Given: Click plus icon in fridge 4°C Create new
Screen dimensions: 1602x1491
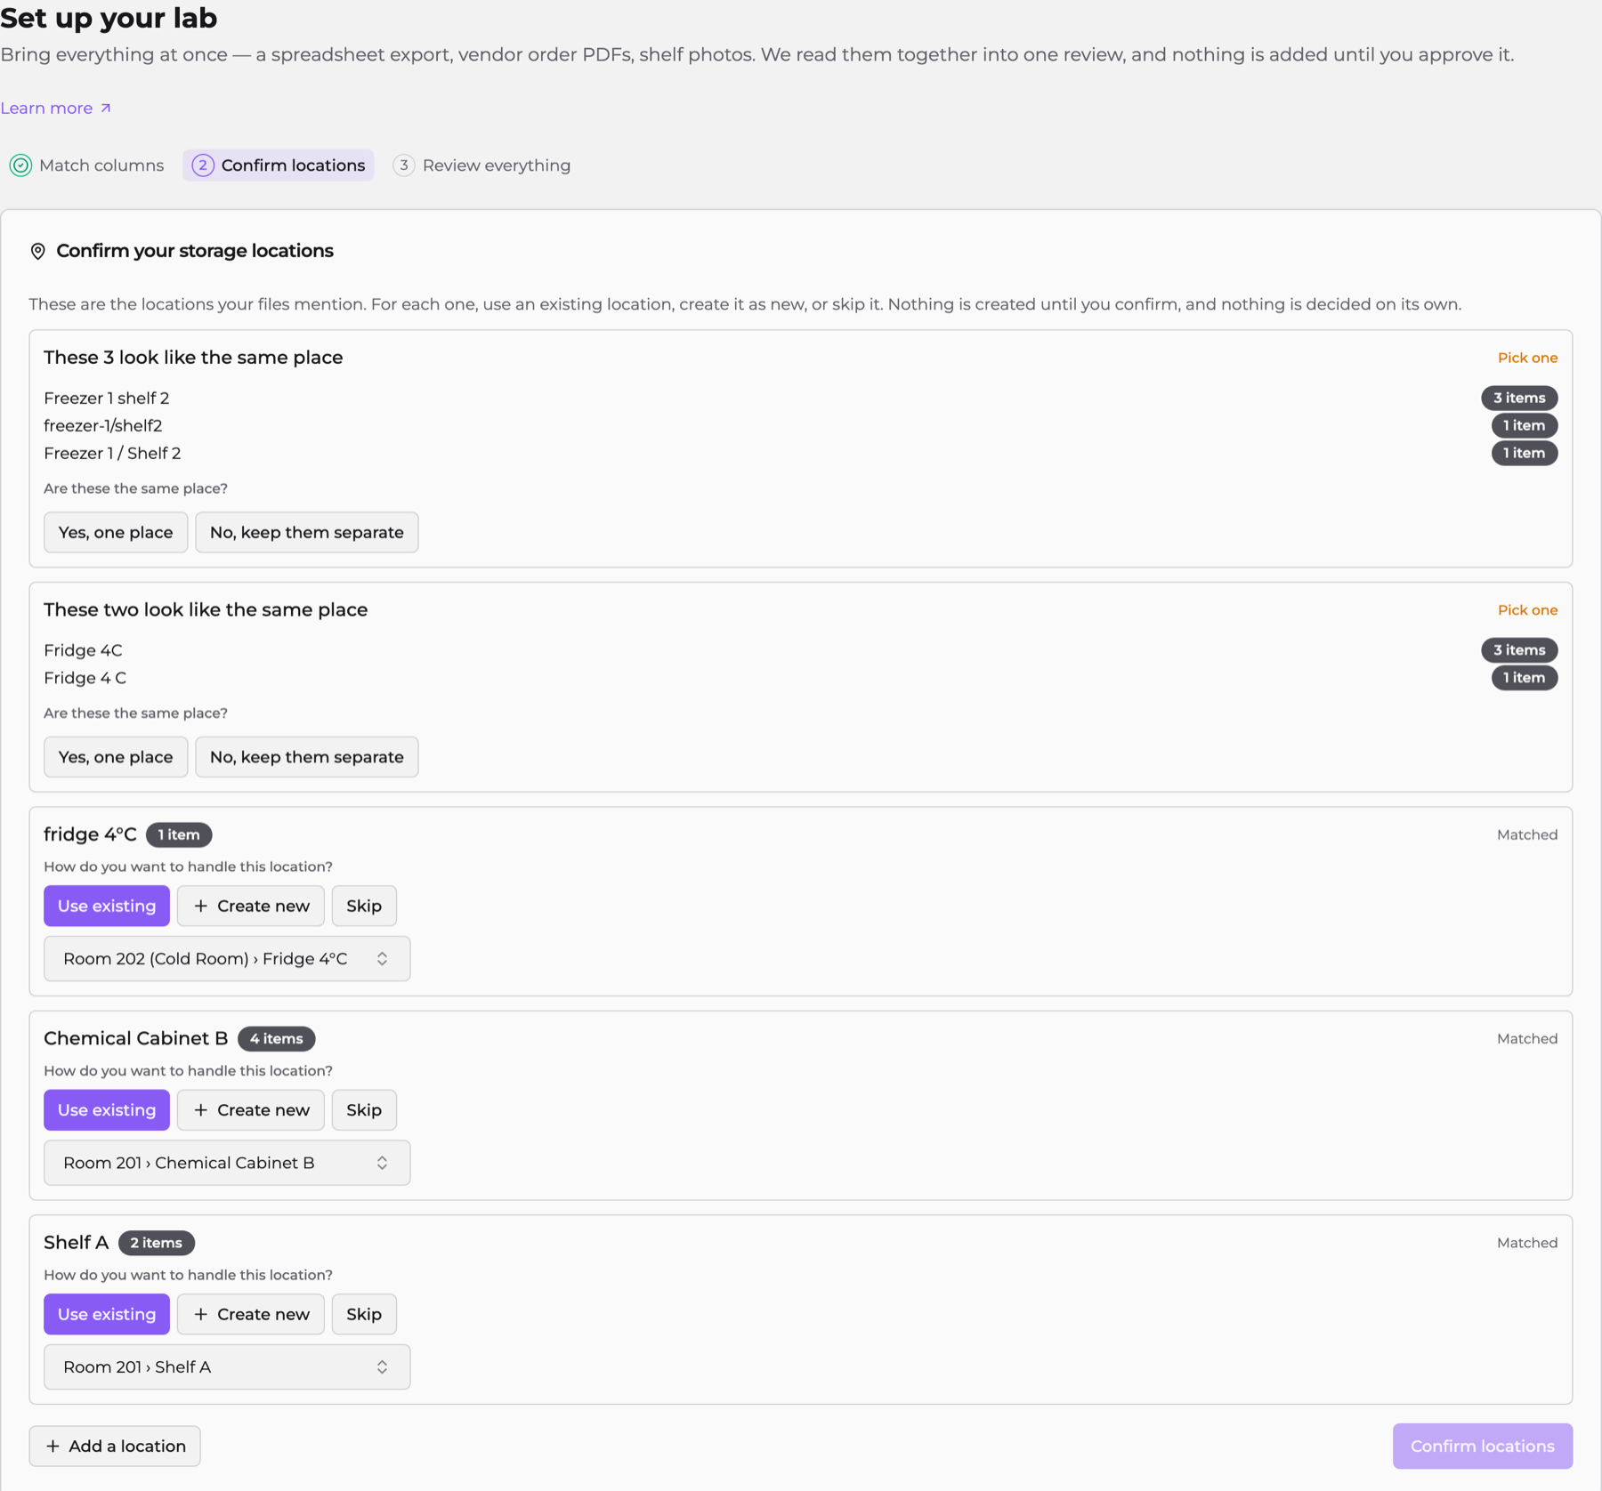Looking at the screenshot, I should point(201,907).
